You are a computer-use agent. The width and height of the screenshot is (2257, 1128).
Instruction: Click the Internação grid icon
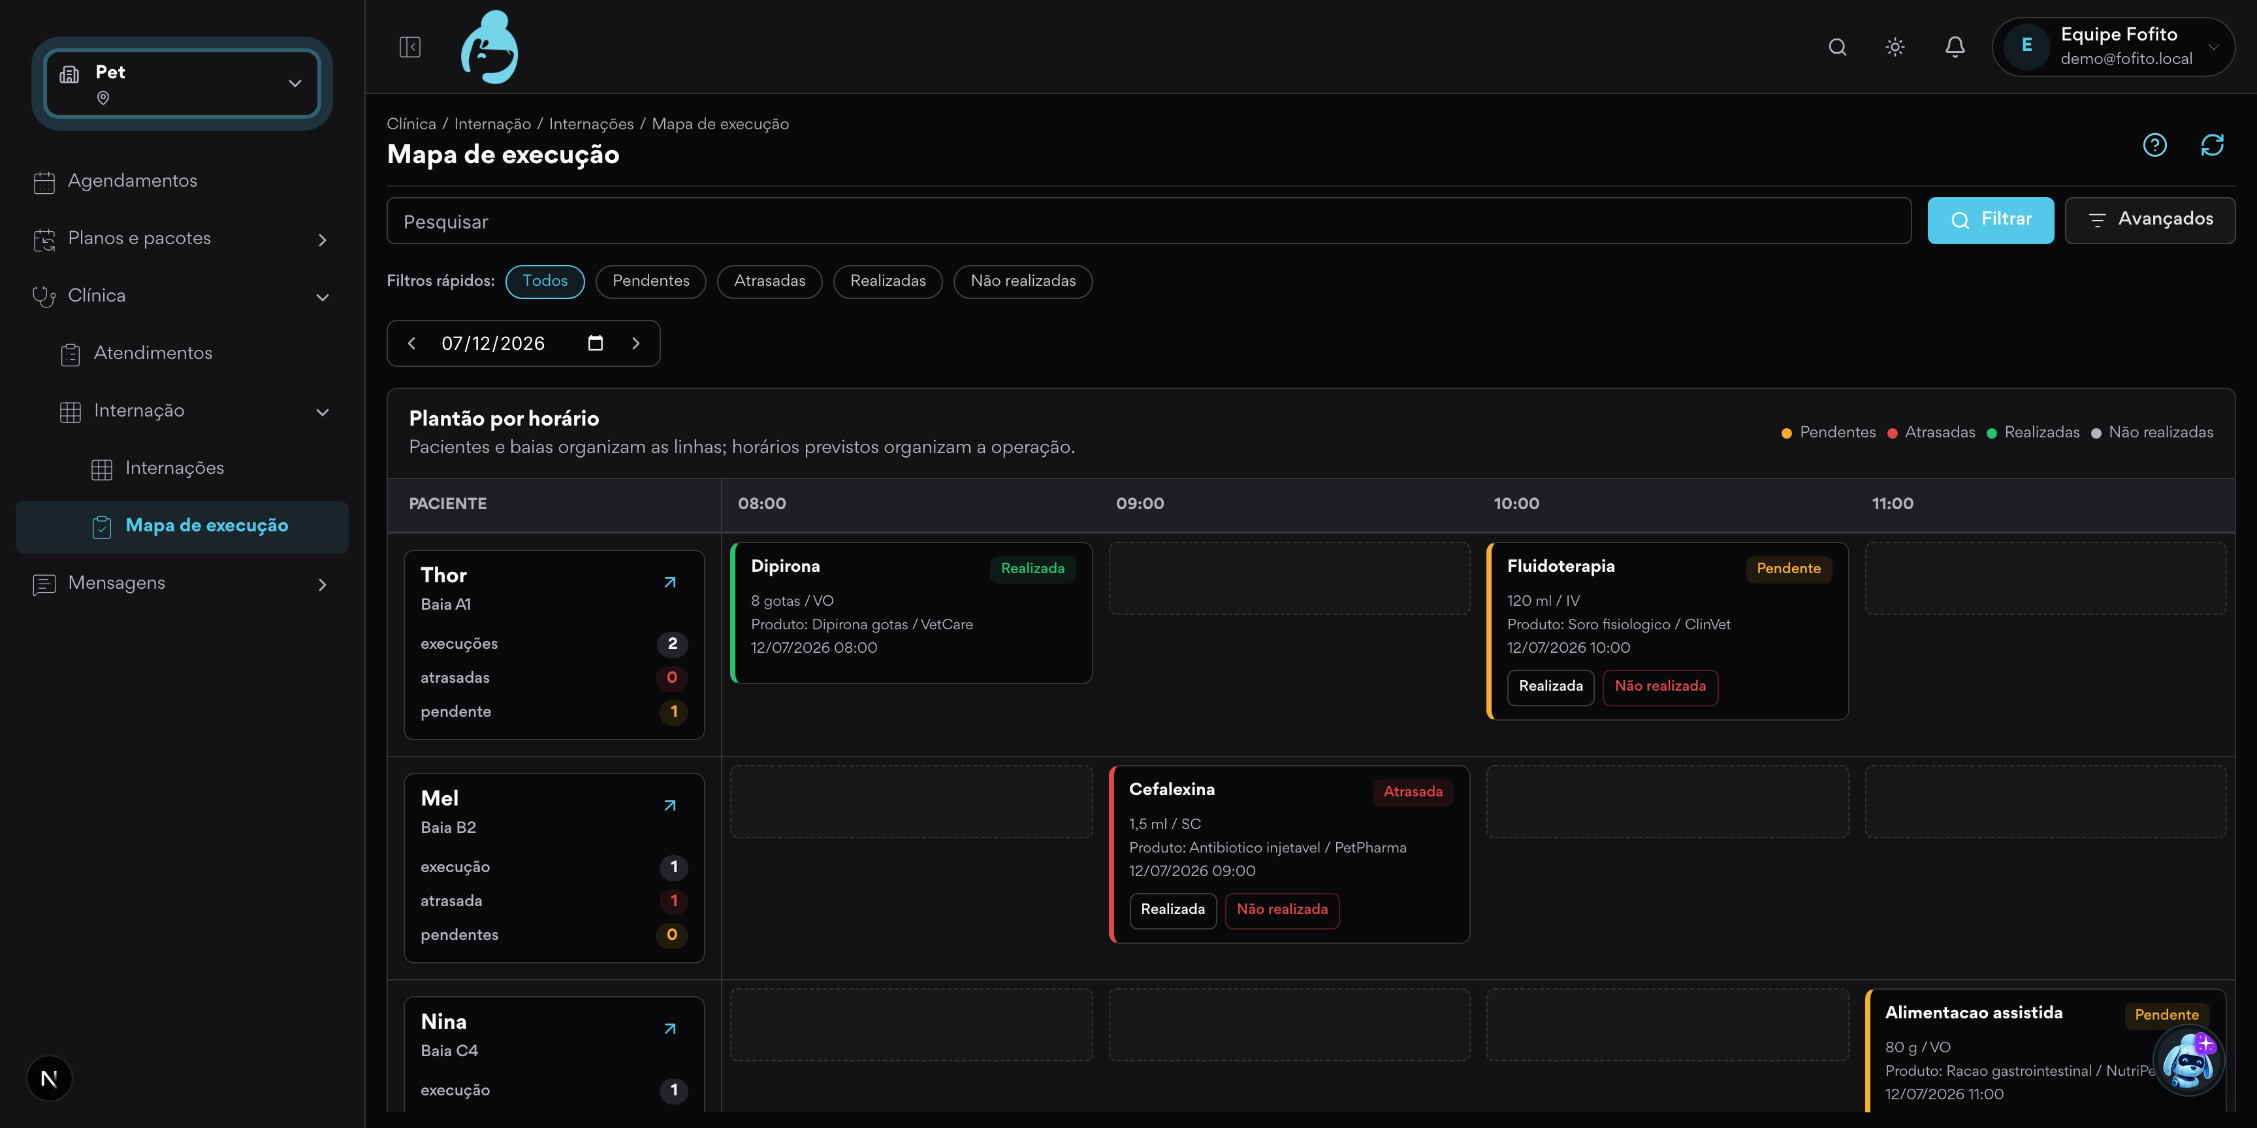pos(70,412)
